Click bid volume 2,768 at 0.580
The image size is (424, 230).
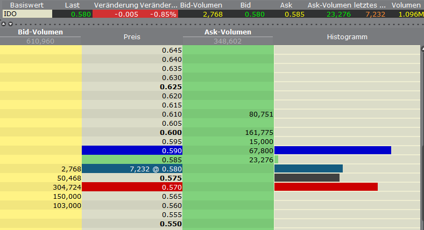[x=71, y=169]
